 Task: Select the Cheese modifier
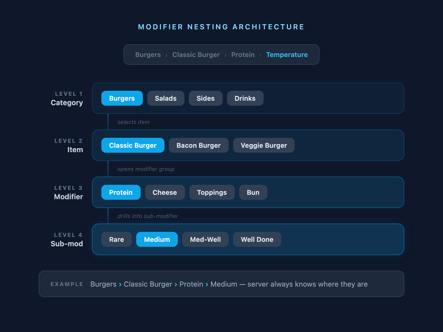tap(165, 192)
